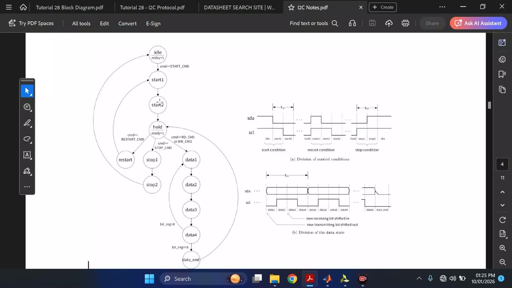Image resolution: width=512 pixels, height=288 pixels.
Task: Select the freehand draw loop tool
Action: [x=27, y=139]
